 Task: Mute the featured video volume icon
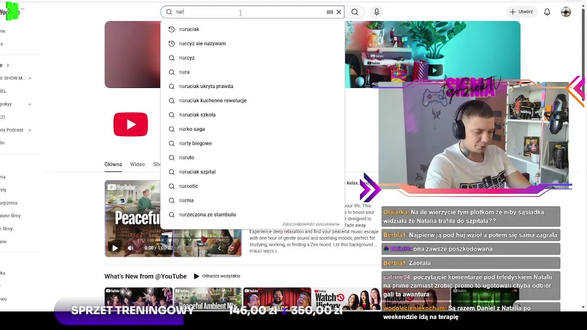(131, 248)
